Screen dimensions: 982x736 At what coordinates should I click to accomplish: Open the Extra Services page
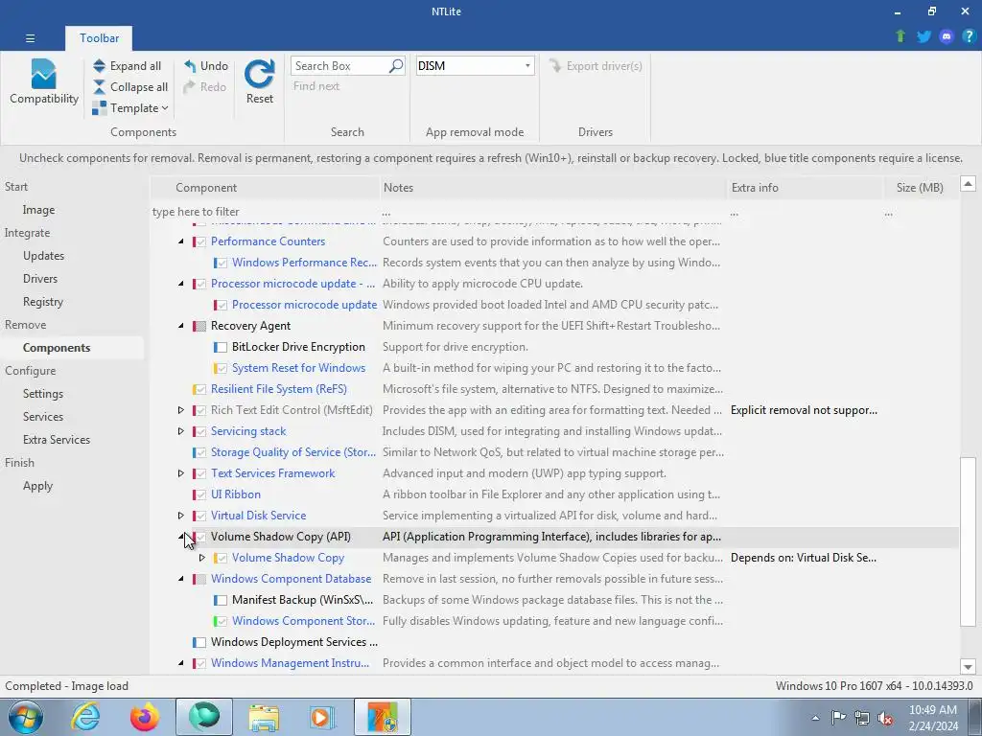click(57, 439)
